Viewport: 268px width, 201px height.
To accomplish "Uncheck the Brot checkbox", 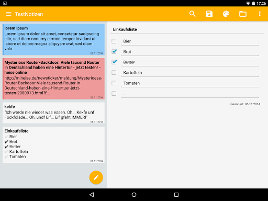I will pyautogui.click(x=114, y=51).
